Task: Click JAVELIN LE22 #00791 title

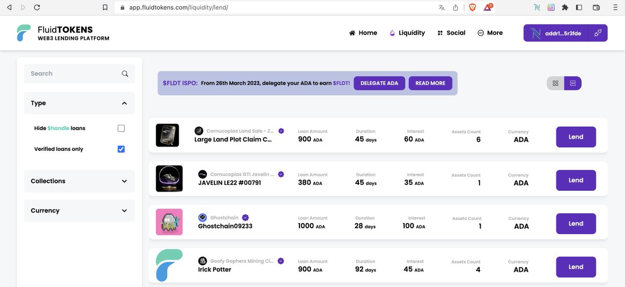Action: pos(230,182)
